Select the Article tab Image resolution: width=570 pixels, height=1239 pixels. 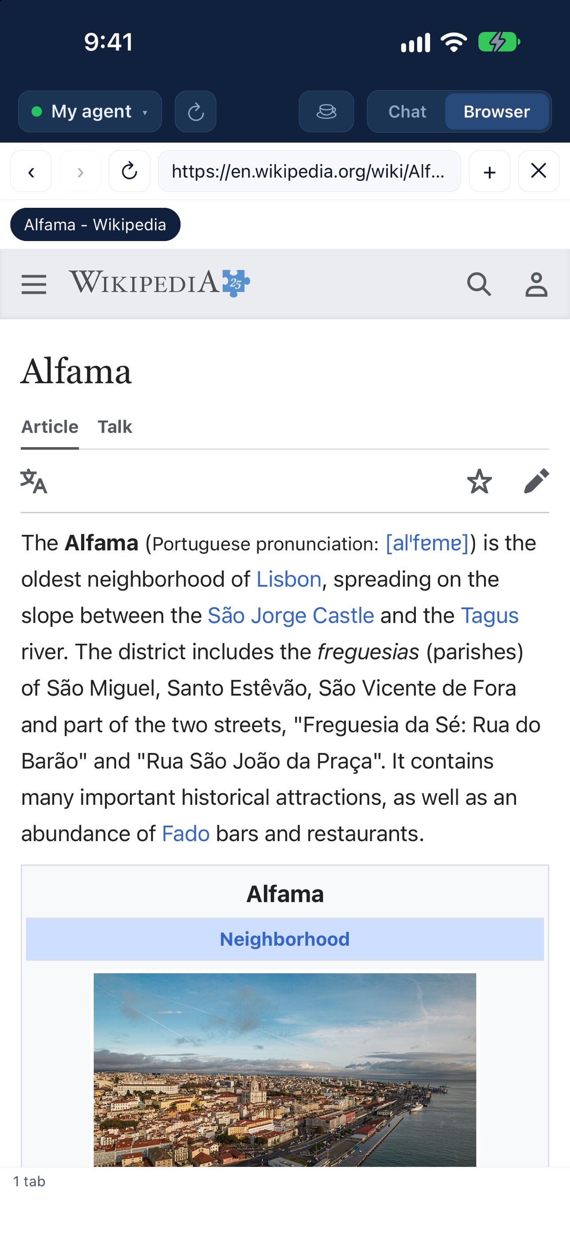click(50, 427)
